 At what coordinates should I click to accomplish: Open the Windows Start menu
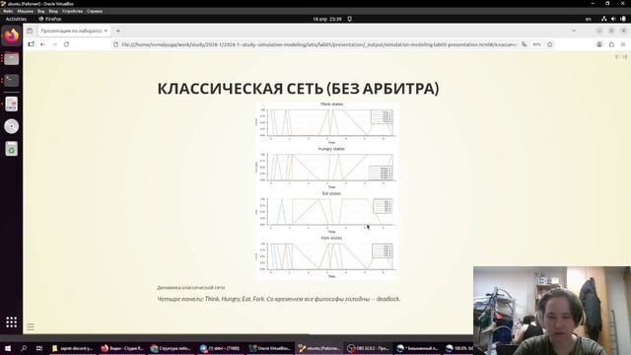pos(8,348)
